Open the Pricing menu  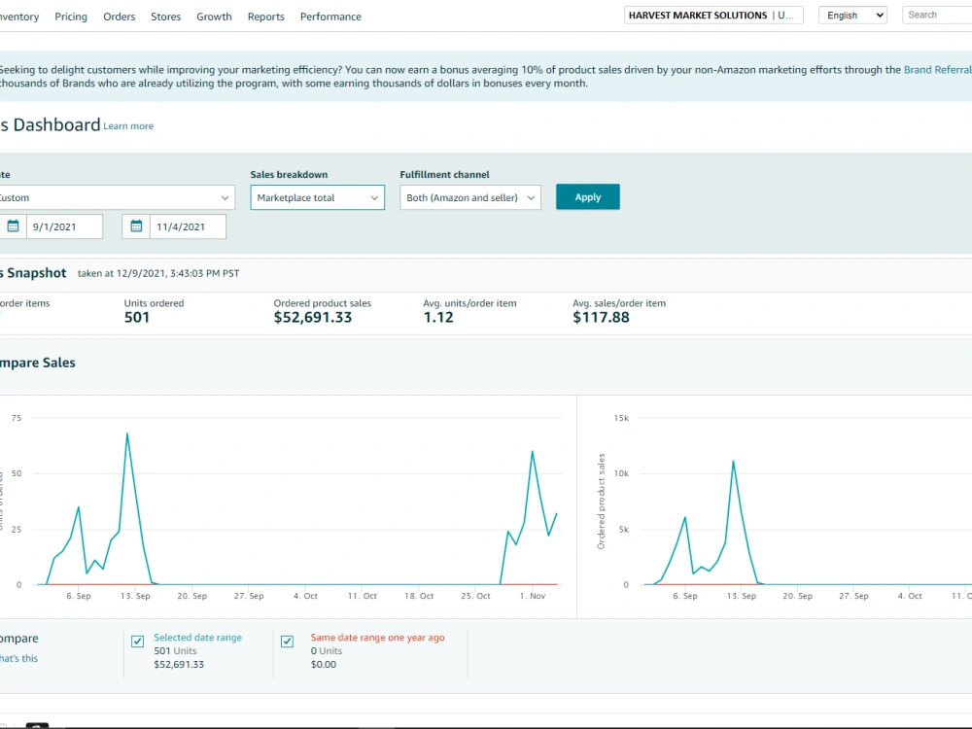[x=71, y=17]
